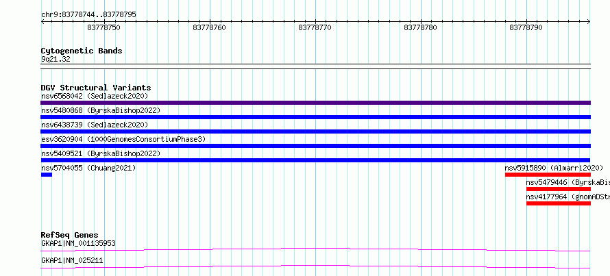Open variant nsv5704055 (Chuang2021) label
This screenshot has height=276, width=610.
tap(88, 168)
